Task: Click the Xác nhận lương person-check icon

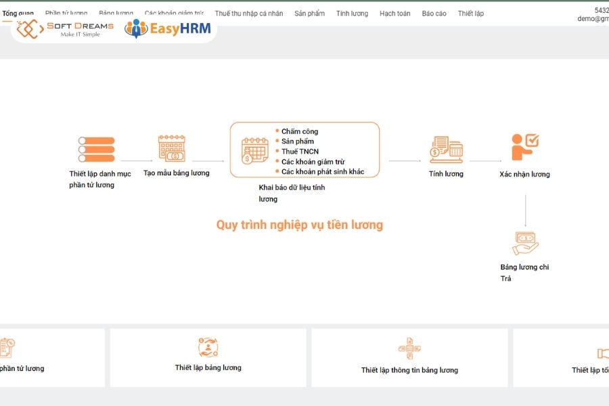Action: coord(524,147)
